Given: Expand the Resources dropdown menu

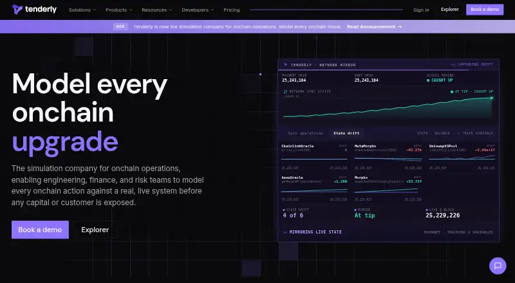Looking at the screenshot, I should click(x=156, y=10).
